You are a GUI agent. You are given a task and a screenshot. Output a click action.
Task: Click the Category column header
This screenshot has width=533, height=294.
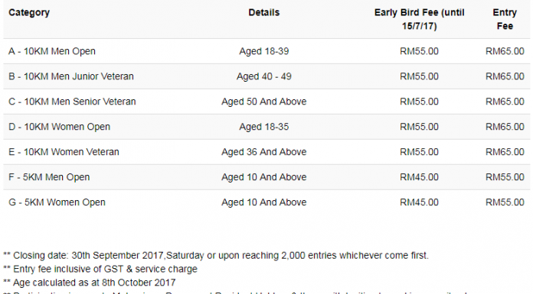(29, 12)
